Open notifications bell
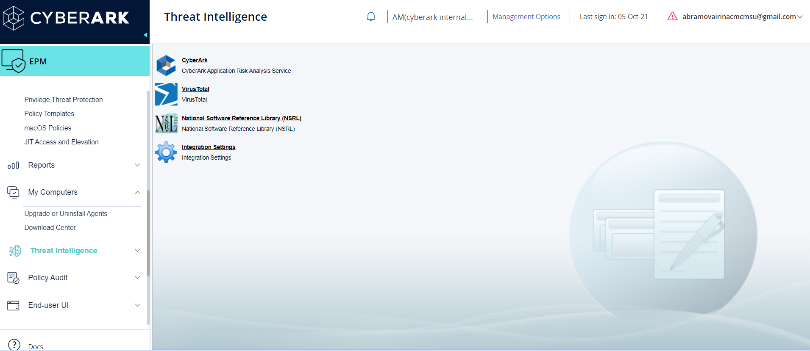 tap(371, 17)
